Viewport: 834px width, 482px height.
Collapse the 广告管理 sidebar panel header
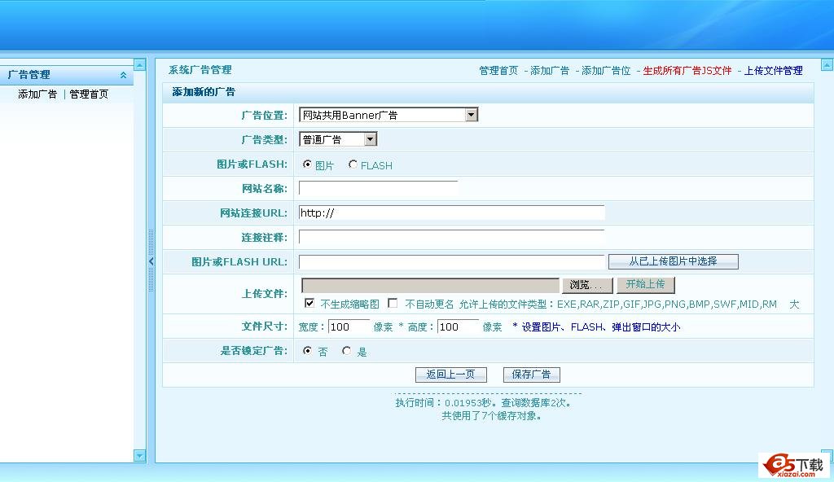click(123, 74)
